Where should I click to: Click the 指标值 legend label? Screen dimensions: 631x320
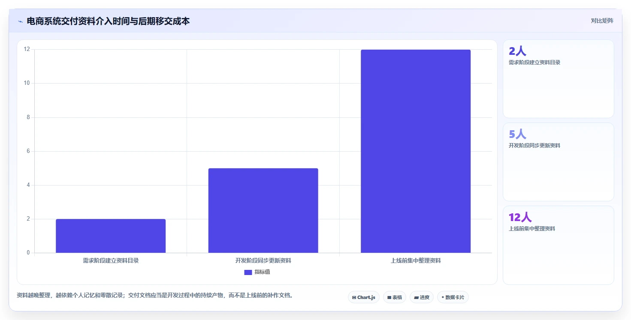coord(262,272)
